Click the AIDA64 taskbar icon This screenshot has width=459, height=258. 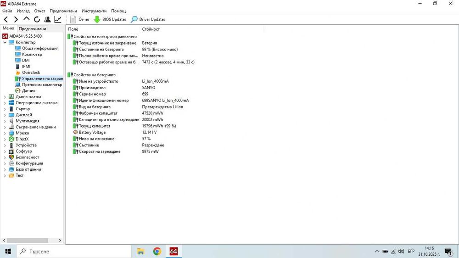click(174, 251)
